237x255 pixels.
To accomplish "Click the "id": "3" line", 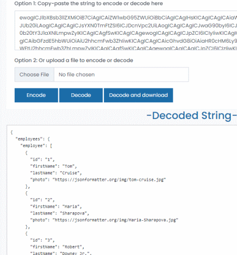I will (42, 240).
